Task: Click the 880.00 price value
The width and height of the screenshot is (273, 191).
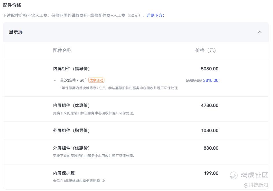Action: pyautogui.click(x=211, y=148)
